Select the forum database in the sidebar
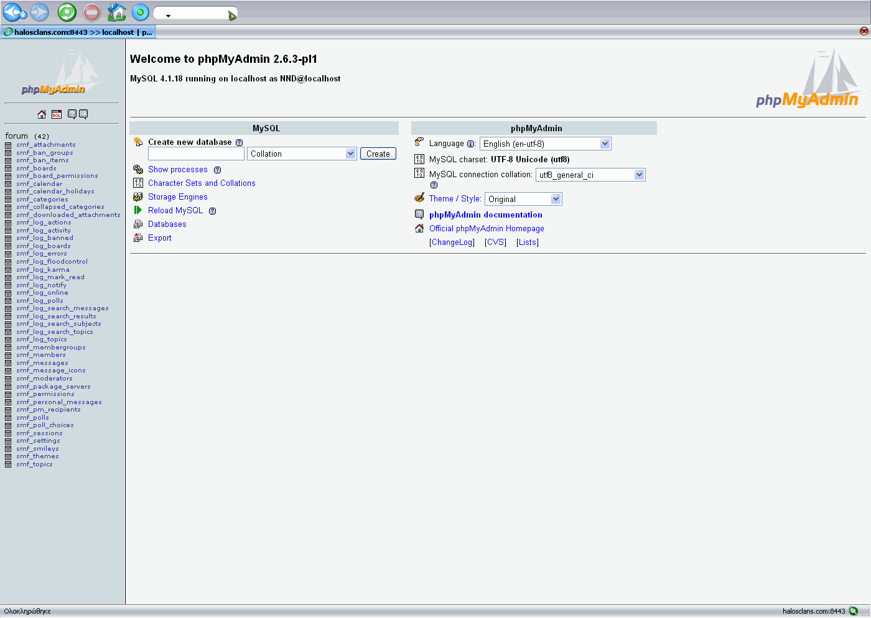The width and height of the screenshot is (871, 618). click(17, 136)
